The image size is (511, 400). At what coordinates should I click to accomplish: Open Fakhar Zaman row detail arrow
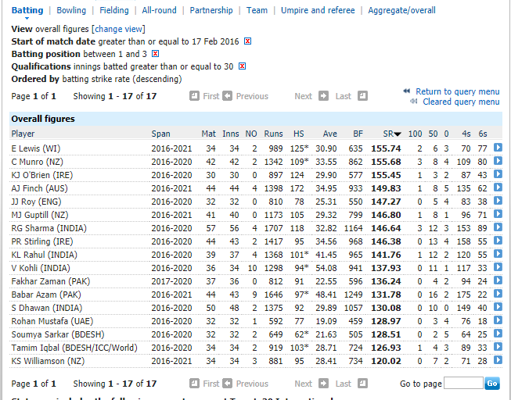coord(498,280)
